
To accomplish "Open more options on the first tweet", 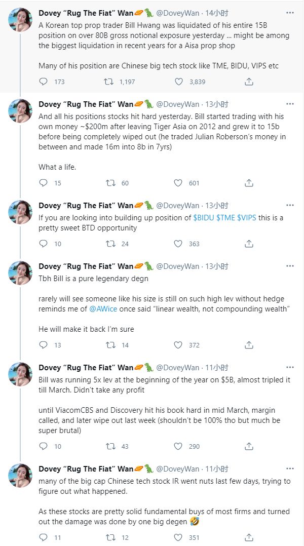I will [290, 12].
